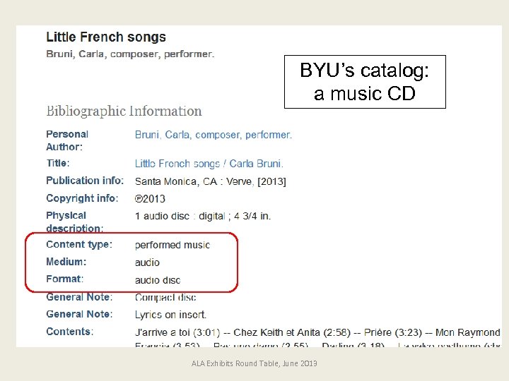
Task: Click the "Santa Monica, CA : Verve, [2013]" text
Action: [x=210, y=181]
